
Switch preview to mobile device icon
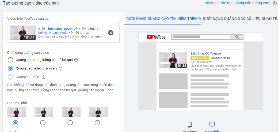(x=190, y=125)
